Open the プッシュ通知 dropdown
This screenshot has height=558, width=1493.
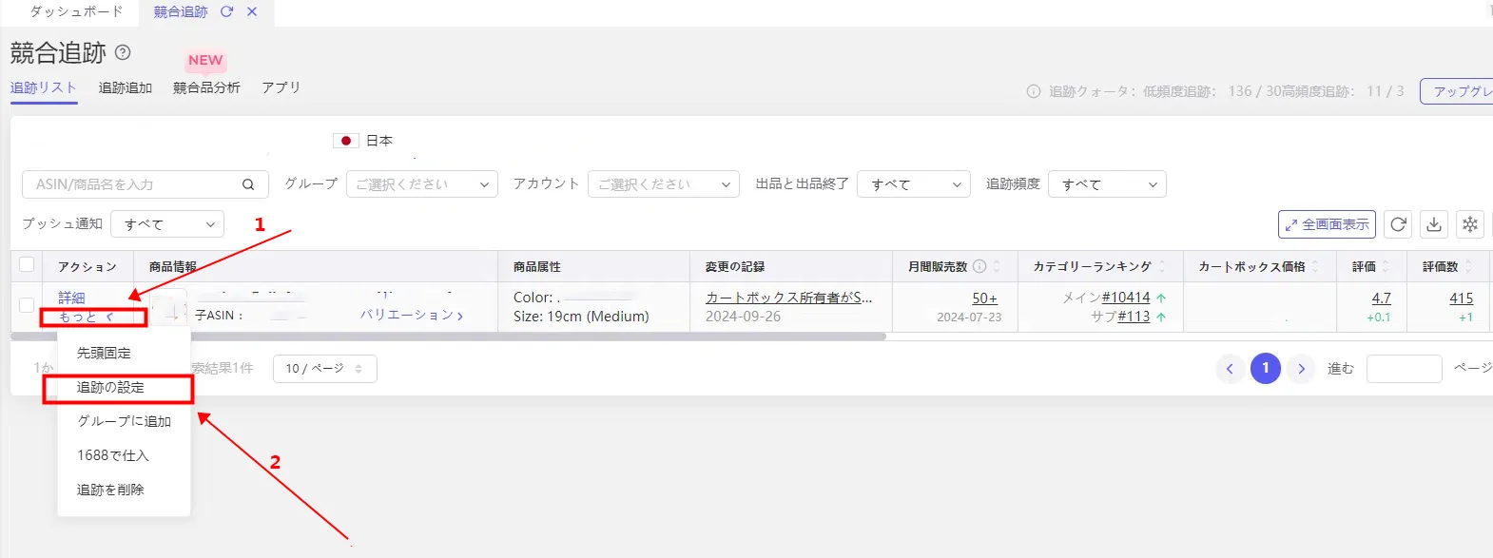(167, 224)
